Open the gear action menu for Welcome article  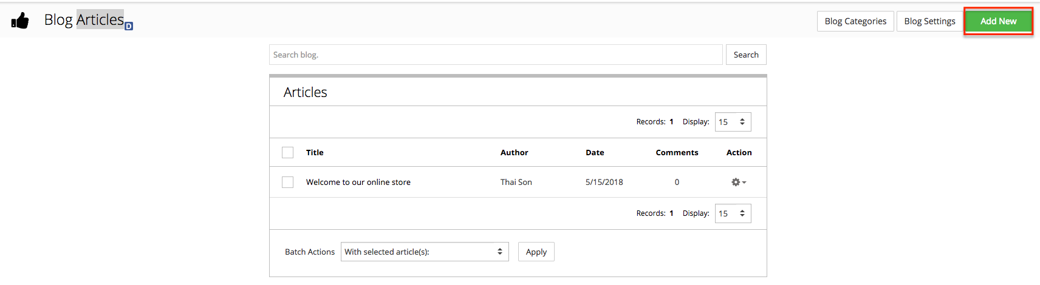click(739, 182)
